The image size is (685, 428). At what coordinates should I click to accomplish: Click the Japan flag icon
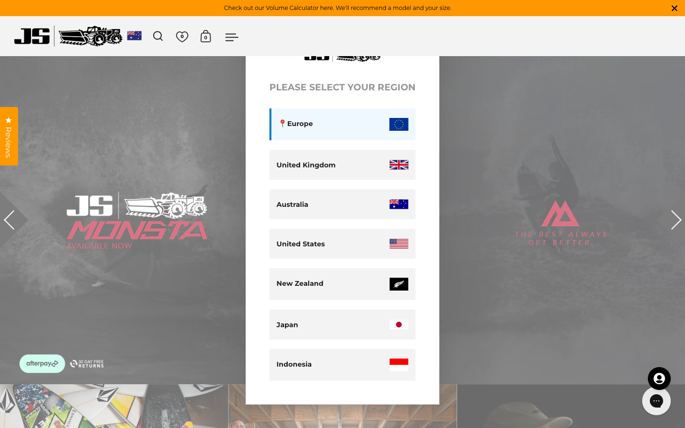(399, 325)
